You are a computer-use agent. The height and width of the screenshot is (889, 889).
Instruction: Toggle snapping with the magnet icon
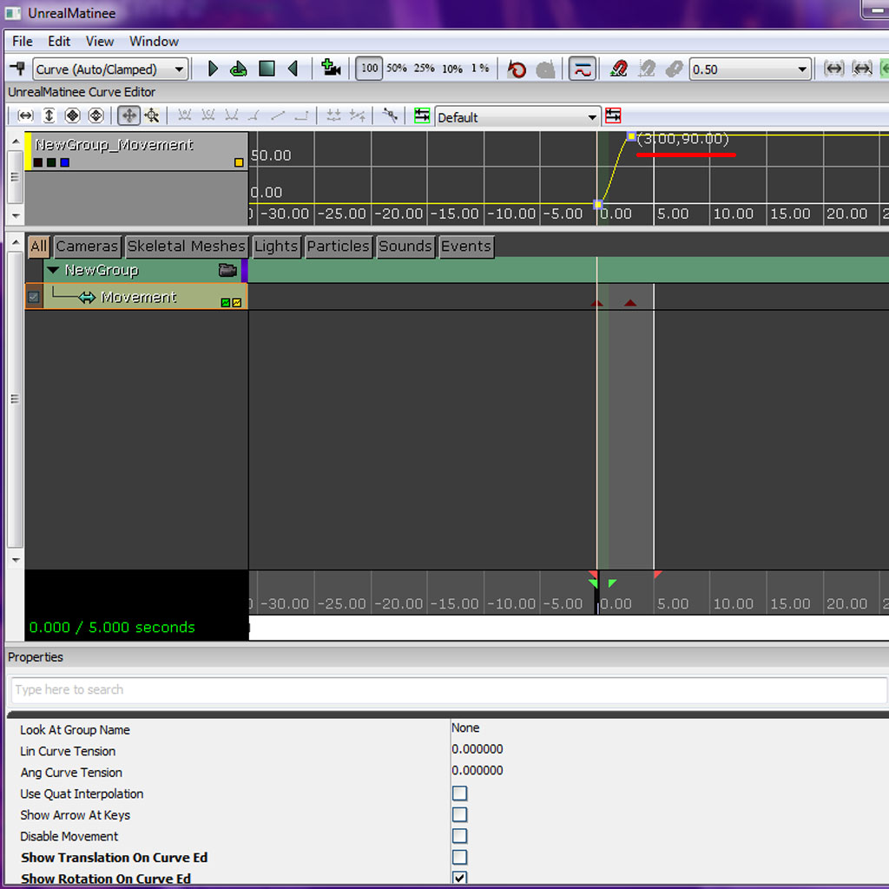pyautogui.click(x=618, y=69)
